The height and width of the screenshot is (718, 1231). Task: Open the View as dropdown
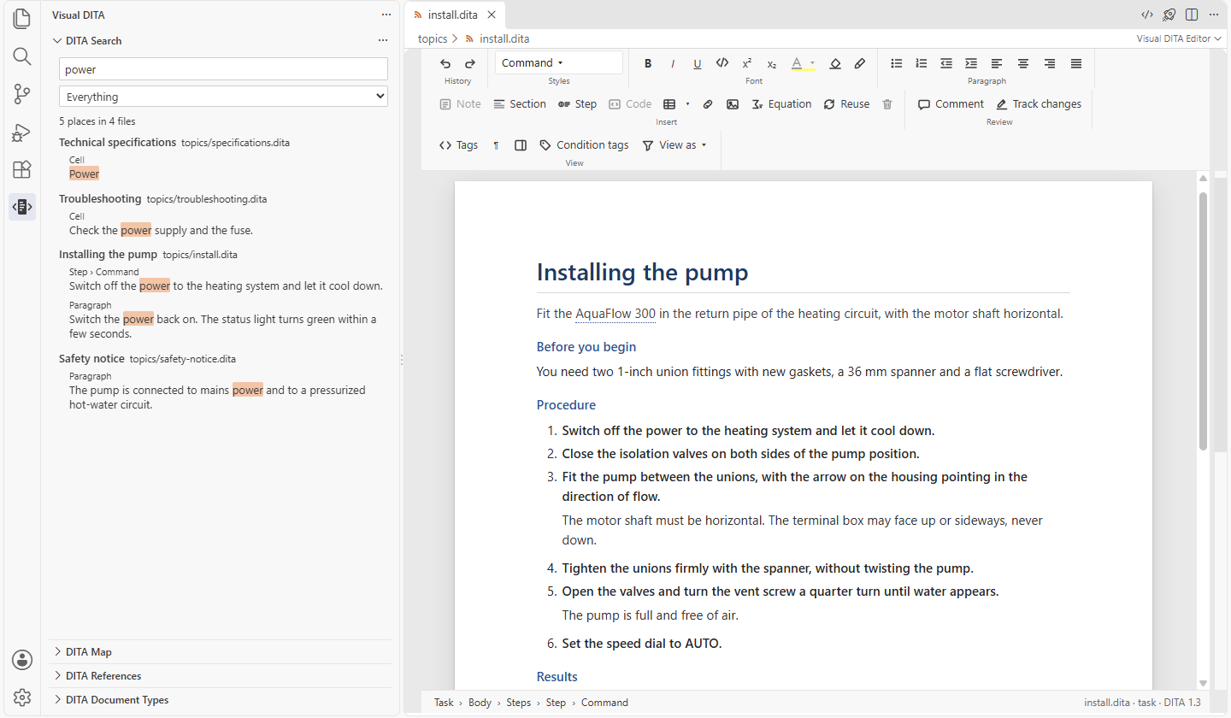tap(675, 145)
